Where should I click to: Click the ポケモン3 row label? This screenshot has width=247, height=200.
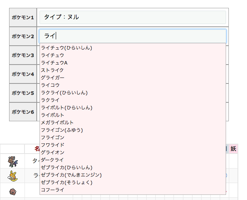[x=23, y=55]
